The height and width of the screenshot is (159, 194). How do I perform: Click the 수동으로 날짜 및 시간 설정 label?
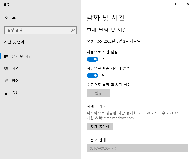point(109,85)
